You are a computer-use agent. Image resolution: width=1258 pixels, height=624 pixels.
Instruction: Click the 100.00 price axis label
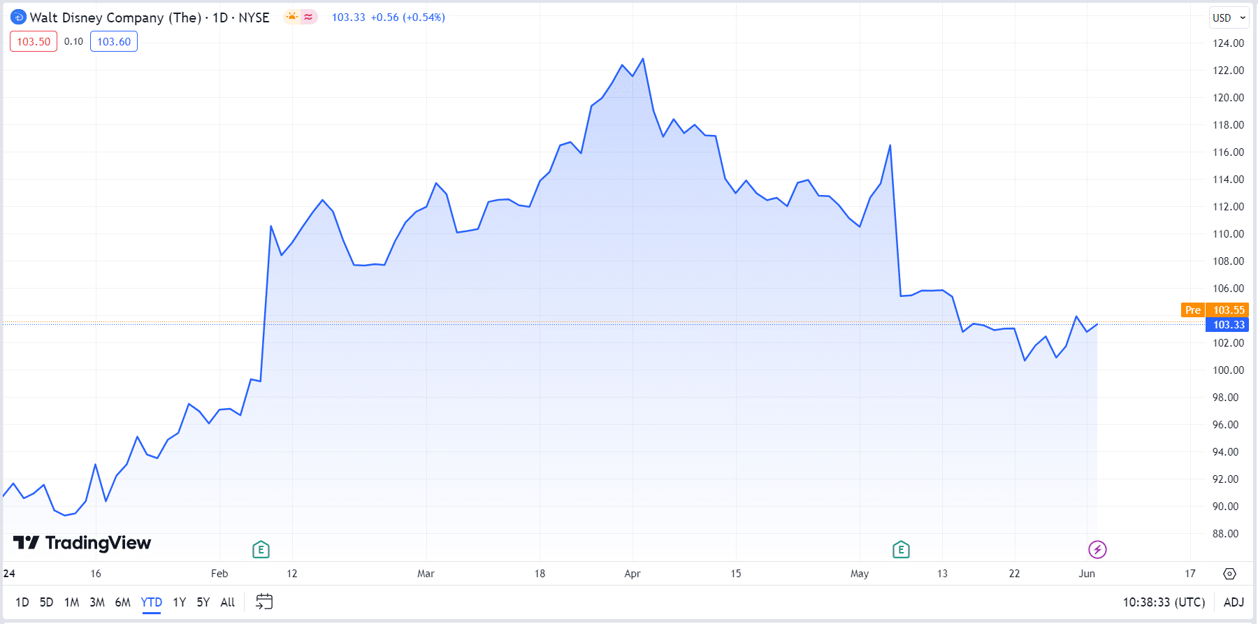tap(1228, 370)
